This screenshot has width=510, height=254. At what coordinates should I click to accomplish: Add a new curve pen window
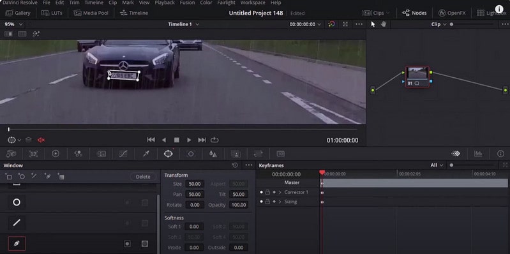coord(47,176)
